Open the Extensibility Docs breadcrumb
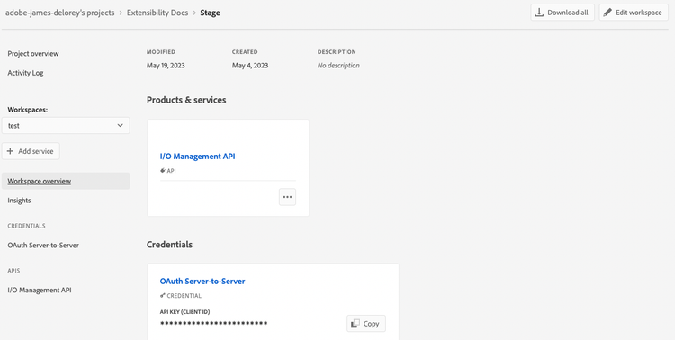The height and width of the screenshot is (340, 675). 157,13
